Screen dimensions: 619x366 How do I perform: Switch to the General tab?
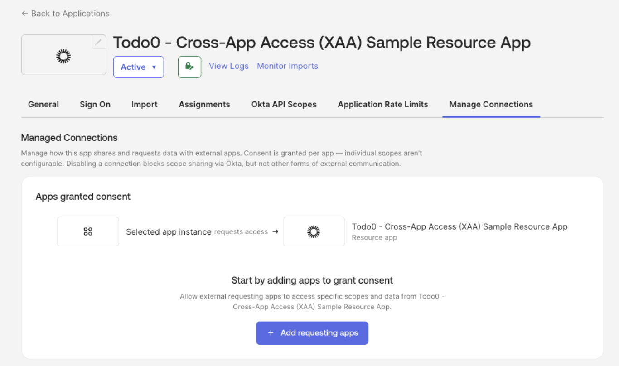tap(44, 104)
